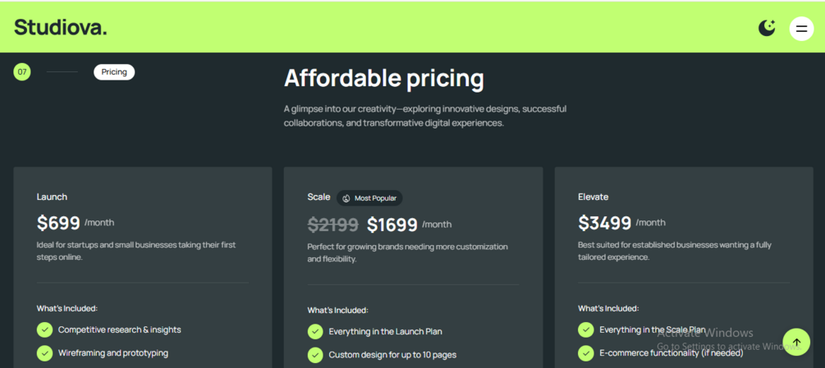Click the $699 Launch plan price

click(58, 223)
